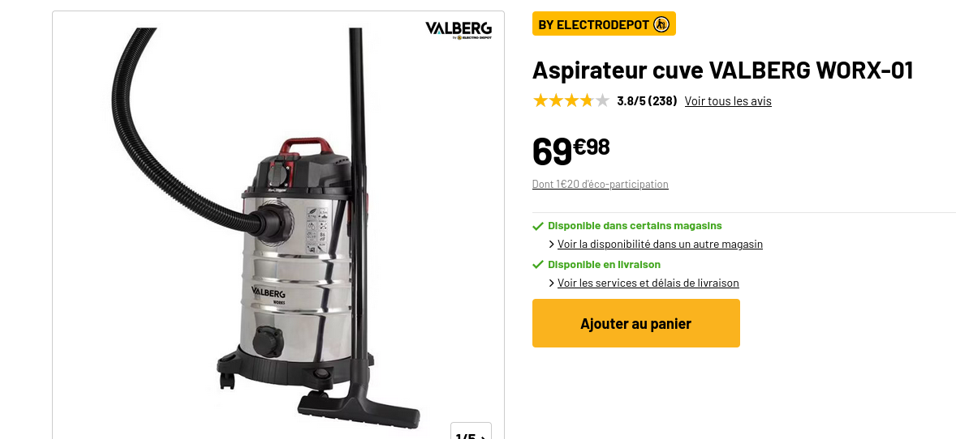
Task: Click the grey fifth rating star
Action: tap(602, 101)
